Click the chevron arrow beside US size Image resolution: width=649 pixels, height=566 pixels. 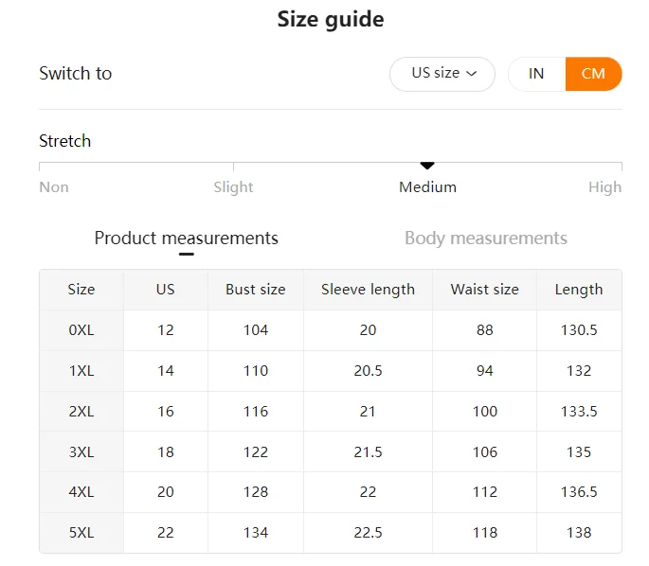(472, 74)
